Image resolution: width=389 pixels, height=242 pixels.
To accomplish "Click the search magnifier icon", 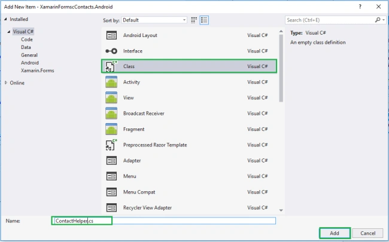I will 378,20.
